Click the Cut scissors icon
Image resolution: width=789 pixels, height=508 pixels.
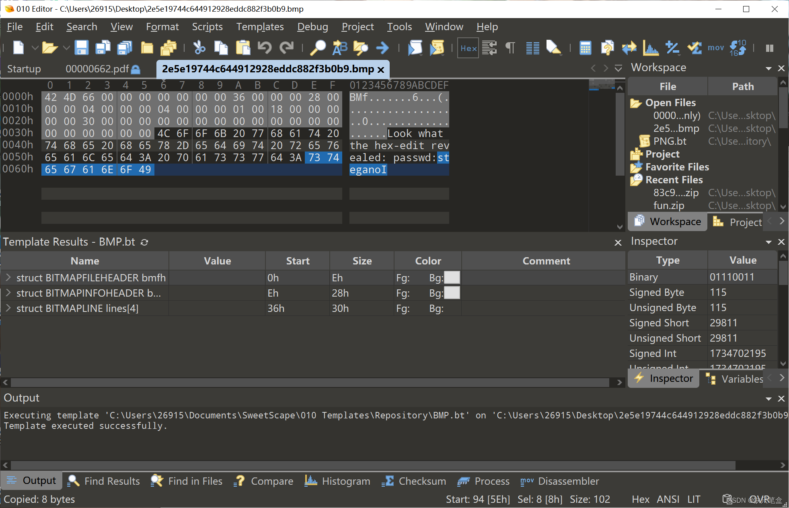click(199, 48)
